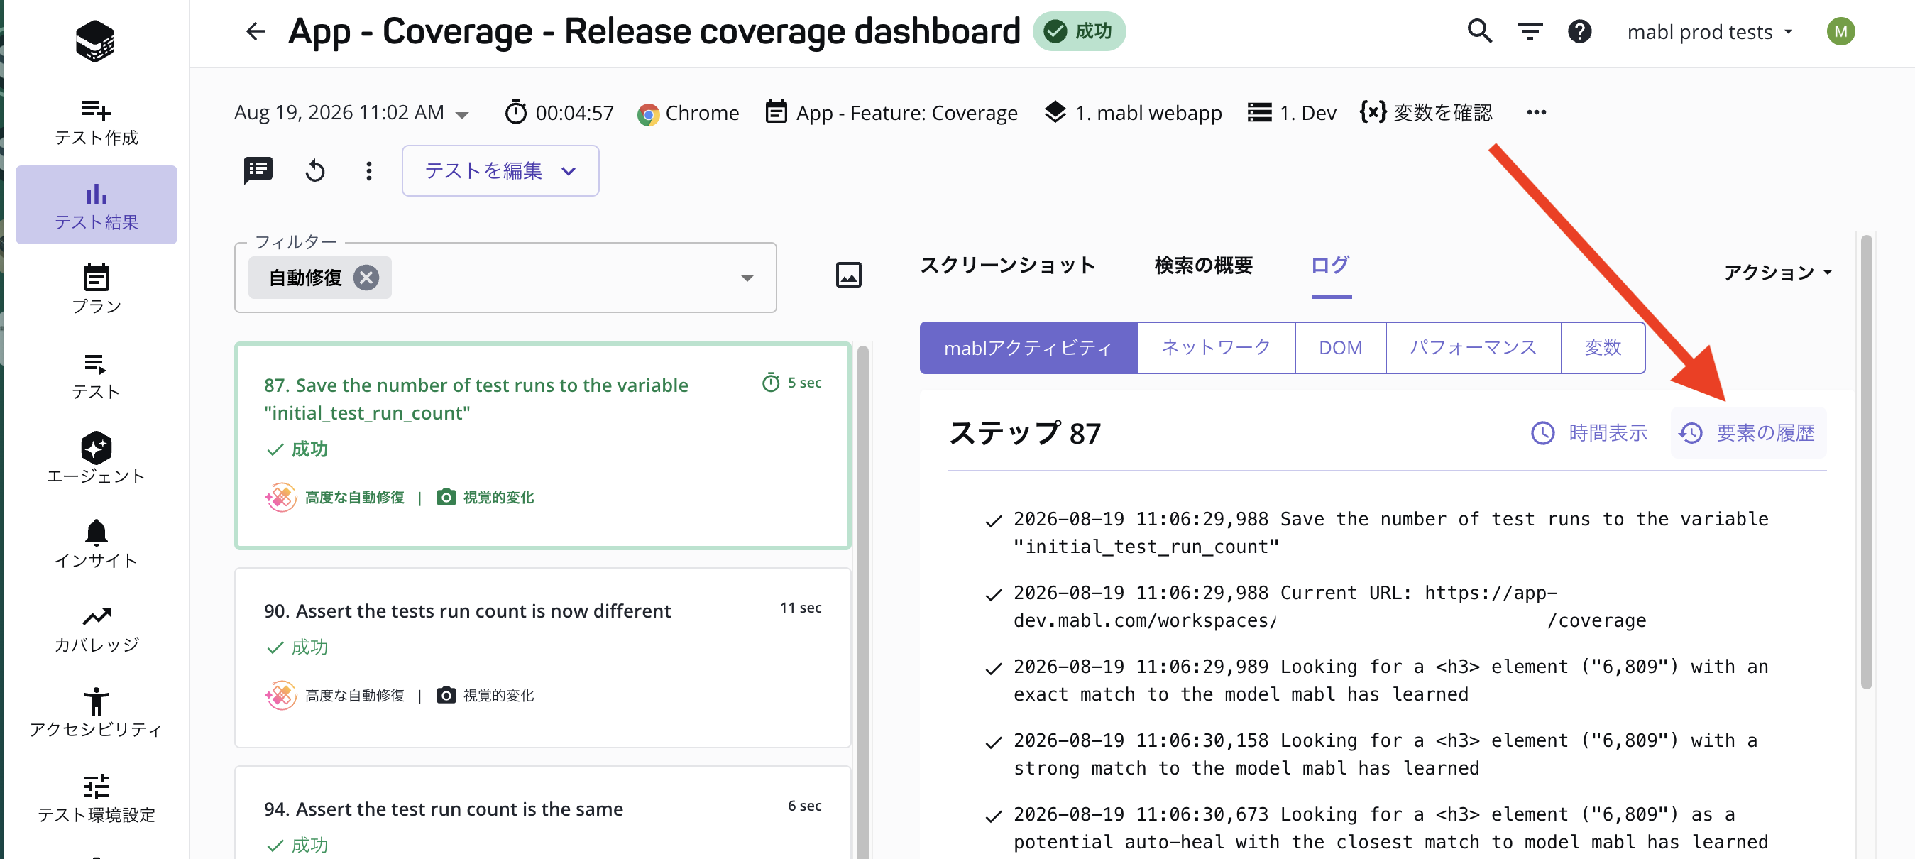Click the 1. Dev environment label
This screenshot has height=859, width=1915.
click(x=1307, y=112)
